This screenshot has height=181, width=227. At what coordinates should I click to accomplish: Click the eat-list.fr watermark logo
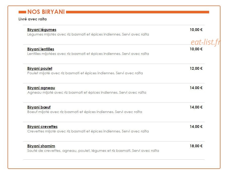point(206,42)
